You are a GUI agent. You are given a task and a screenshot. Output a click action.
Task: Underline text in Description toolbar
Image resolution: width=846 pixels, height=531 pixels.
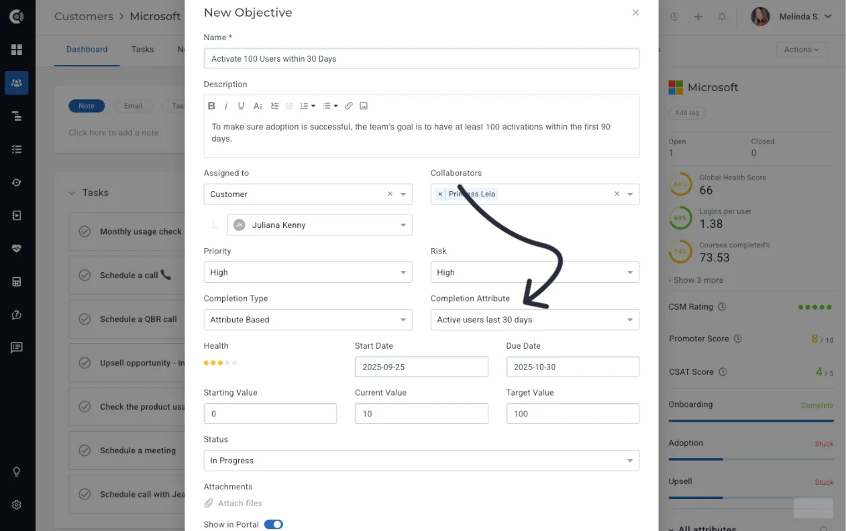pos(242,106)
